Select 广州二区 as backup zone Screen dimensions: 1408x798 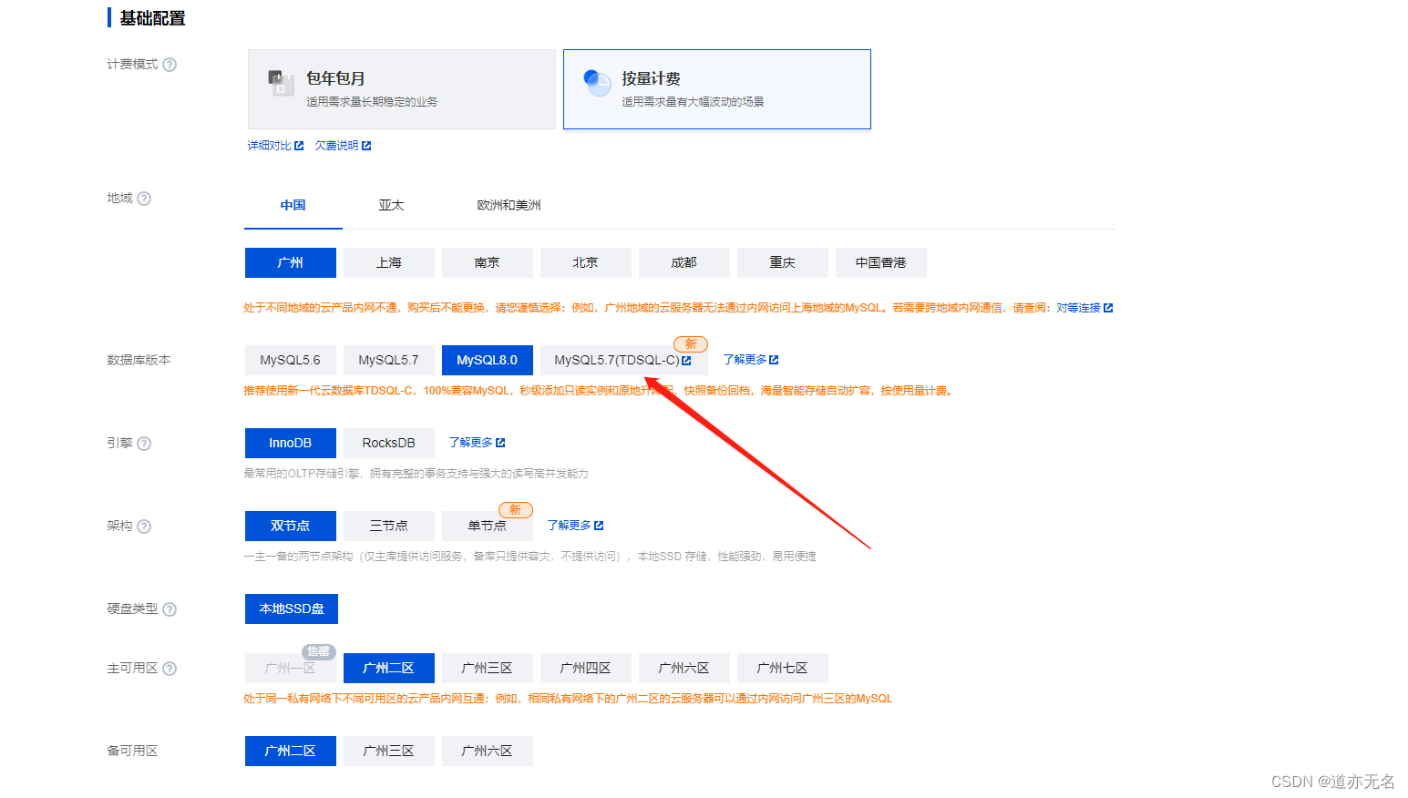pos(291,751)
